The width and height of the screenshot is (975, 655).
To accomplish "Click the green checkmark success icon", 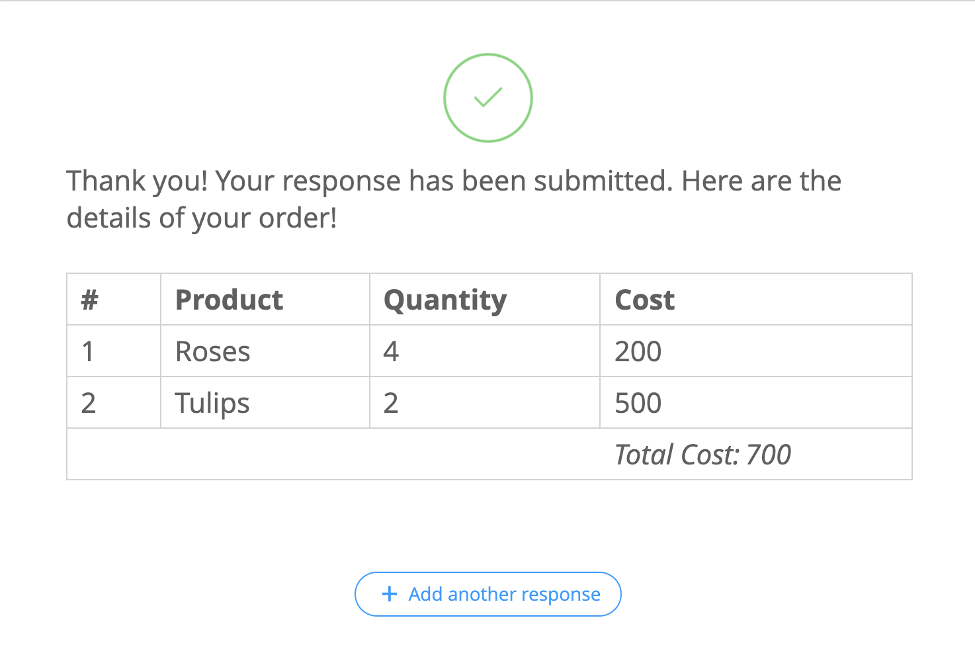I will click(488, 98).
